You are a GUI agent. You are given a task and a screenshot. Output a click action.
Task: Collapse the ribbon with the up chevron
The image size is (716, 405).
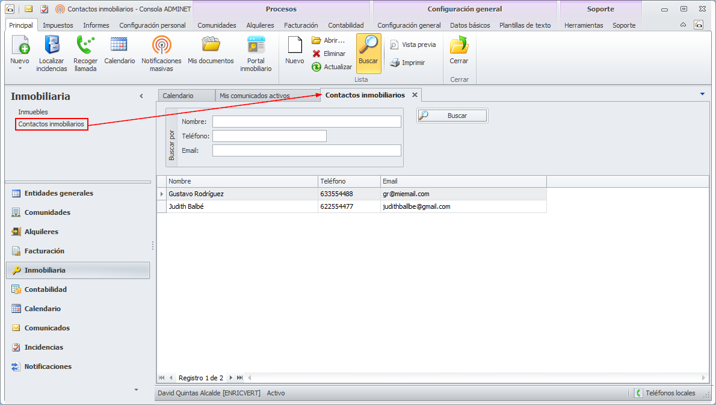point(683,25)
